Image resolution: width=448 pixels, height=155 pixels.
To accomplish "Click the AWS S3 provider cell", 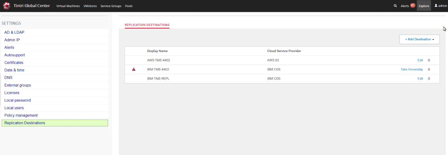I will pos(273,60).
